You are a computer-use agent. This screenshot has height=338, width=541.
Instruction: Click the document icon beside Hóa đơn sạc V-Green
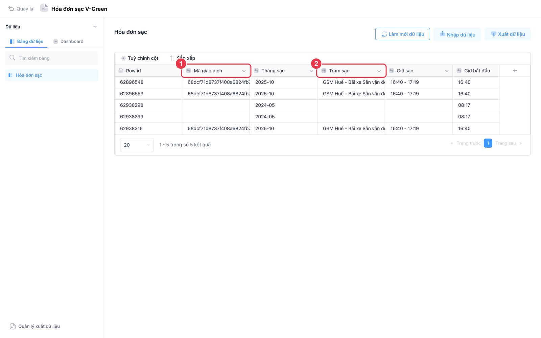coord(44,8)
